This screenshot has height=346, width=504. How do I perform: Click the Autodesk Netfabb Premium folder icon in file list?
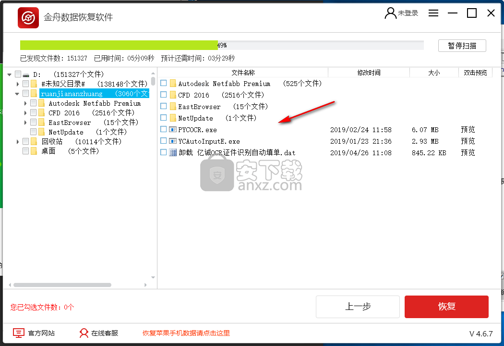click(x=173, y=84)
